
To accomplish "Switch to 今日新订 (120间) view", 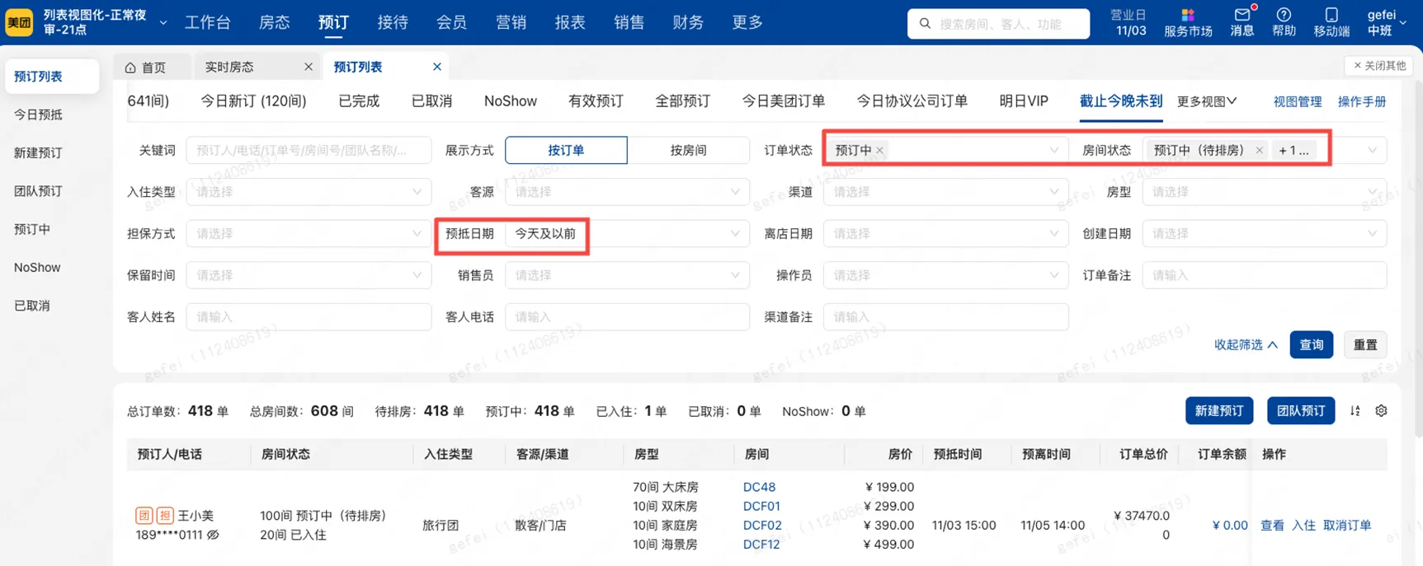I will [x=253, y=101].
